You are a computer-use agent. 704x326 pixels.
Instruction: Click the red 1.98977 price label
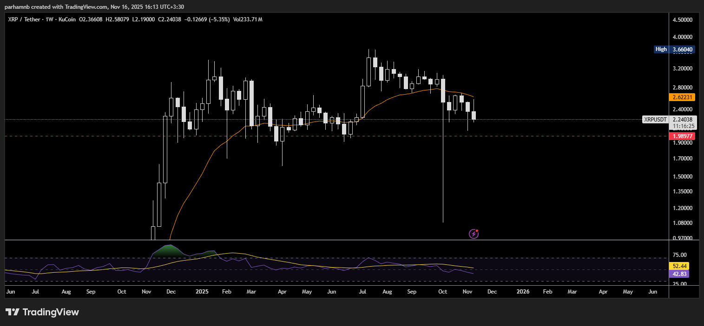click(x=681, y=136)
